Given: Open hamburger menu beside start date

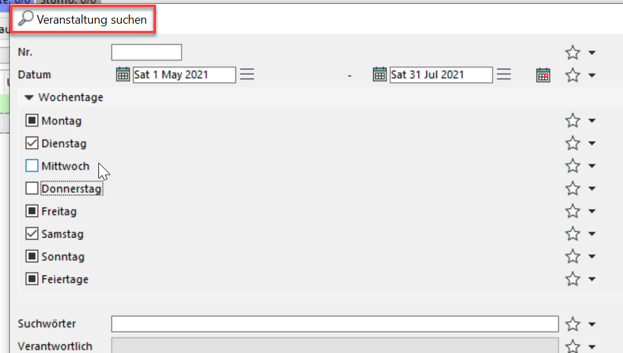Looking at the screenshot, I should point(247,74).
